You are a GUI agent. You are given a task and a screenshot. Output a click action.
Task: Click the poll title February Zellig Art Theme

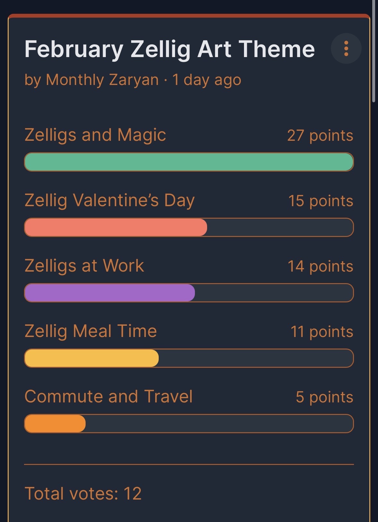tap(170, 49)
